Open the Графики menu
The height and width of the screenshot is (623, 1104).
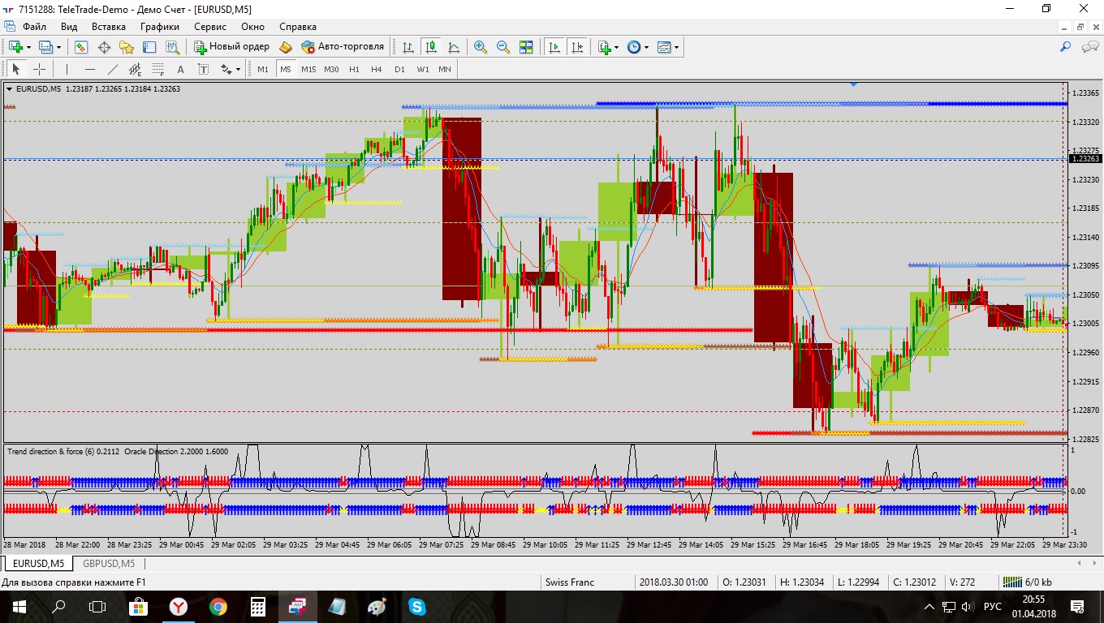[160, 26]
